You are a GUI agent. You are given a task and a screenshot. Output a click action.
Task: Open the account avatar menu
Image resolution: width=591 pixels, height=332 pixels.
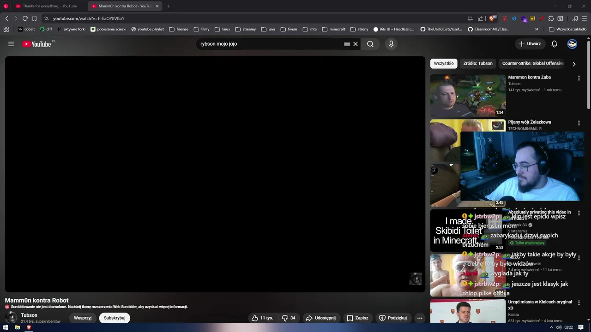(x=572, y=44)
